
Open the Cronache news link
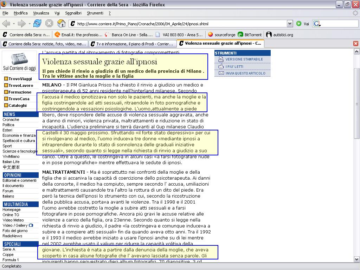11,120
